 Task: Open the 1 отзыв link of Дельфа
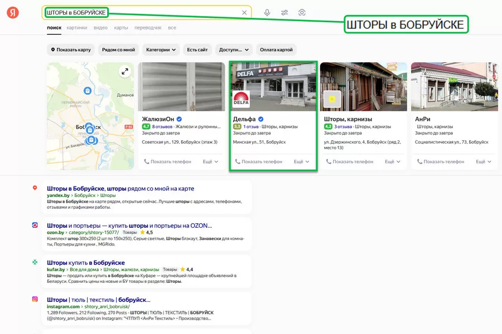pyautogui.click(x=250, y=126)
